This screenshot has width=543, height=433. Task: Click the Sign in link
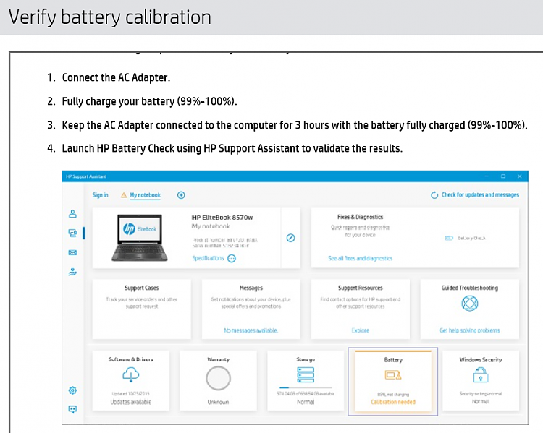100,195
